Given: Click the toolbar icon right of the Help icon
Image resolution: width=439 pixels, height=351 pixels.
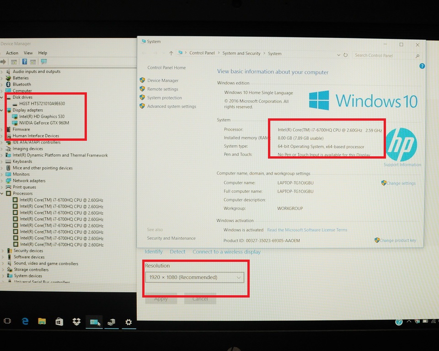Looking at the screenshot, I should point(33,62).
